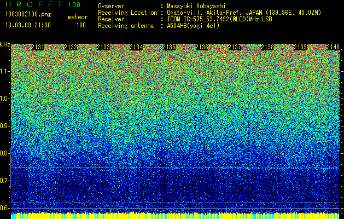344x219 pixels.
Task: Click the 2133 time marker
Action: 103,47
